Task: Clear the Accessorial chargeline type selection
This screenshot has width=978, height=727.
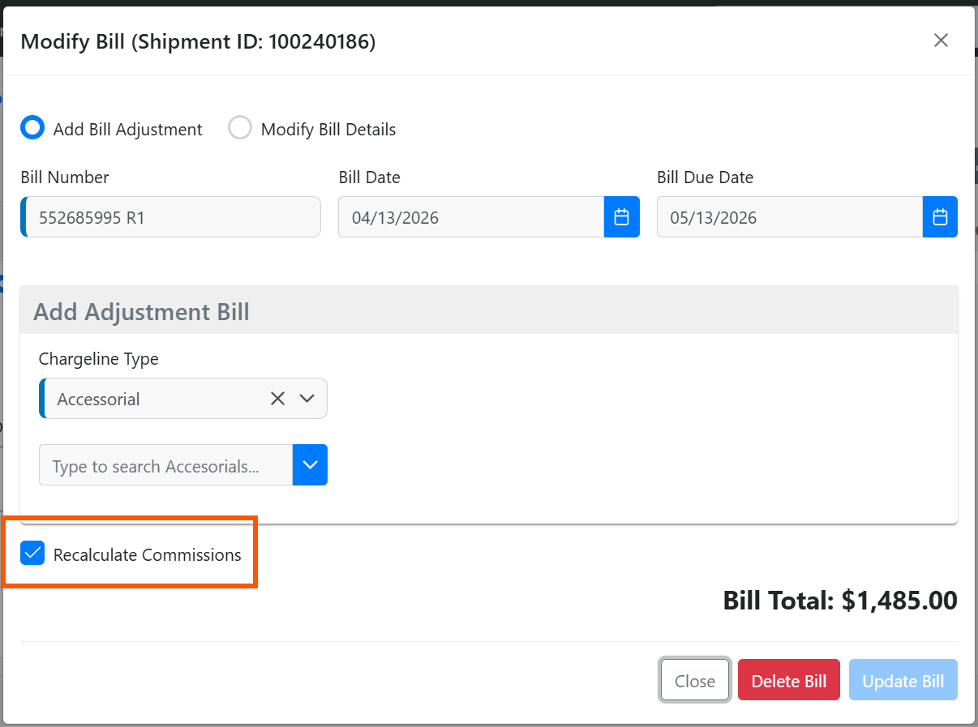Action: tap(277, 398)
